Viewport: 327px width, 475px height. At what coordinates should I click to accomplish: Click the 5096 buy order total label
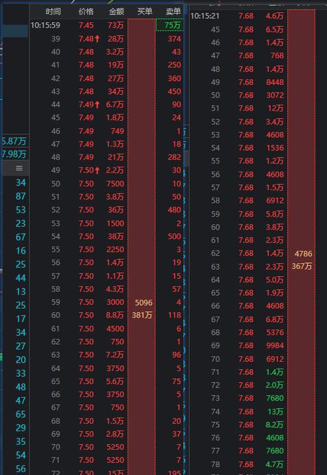coord(144,302)
